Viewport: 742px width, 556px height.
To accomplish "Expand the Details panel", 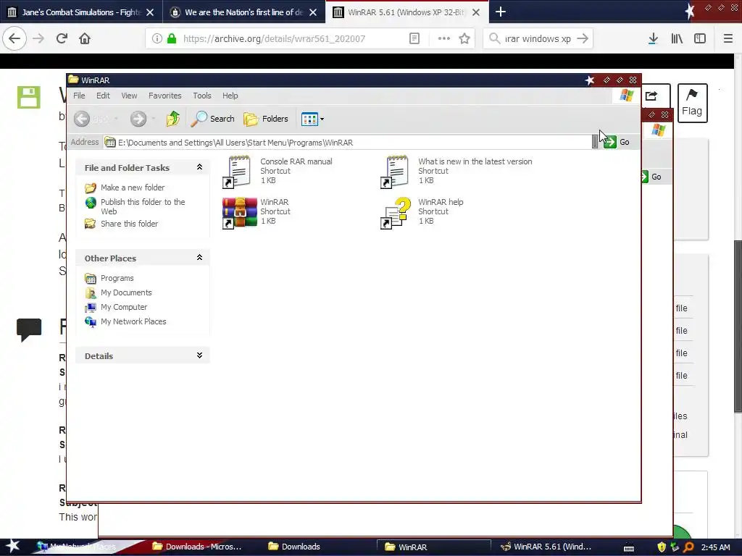I will pyautogui.click(x=199, y=355).
